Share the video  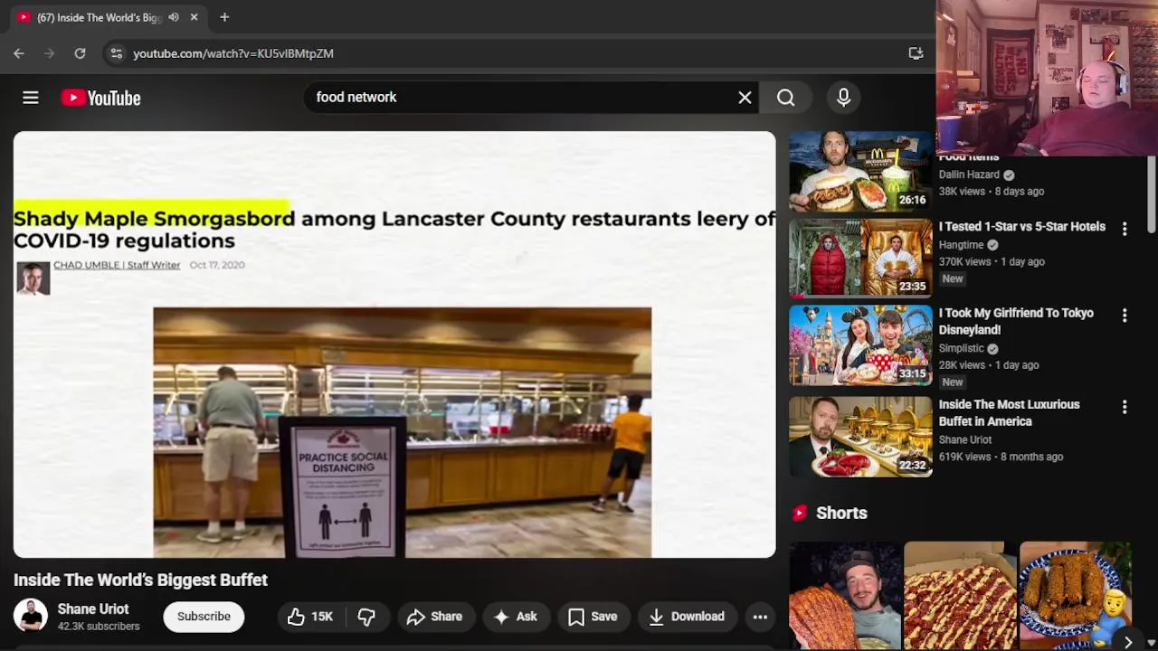coord(434,617)
